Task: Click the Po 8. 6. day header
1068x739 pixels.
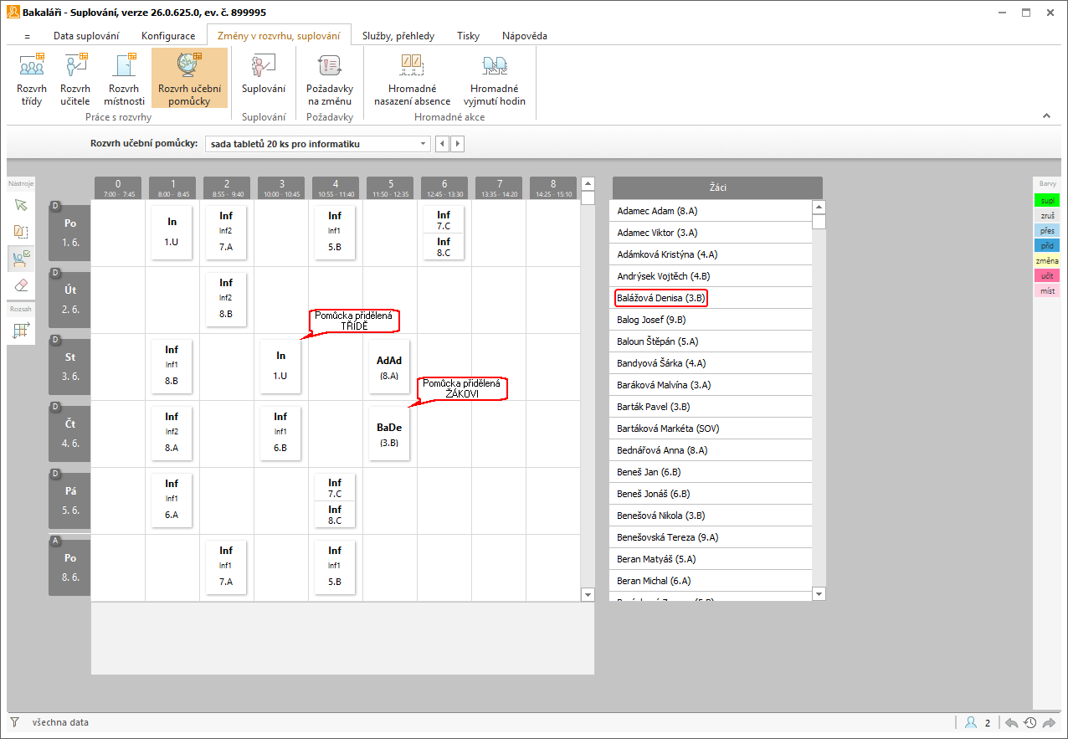Action: coord(69,567)
